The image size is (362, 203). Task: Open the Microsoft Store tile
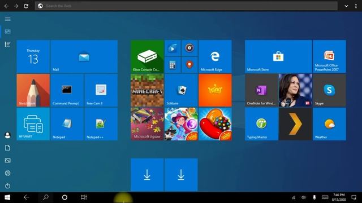(278, 56)
